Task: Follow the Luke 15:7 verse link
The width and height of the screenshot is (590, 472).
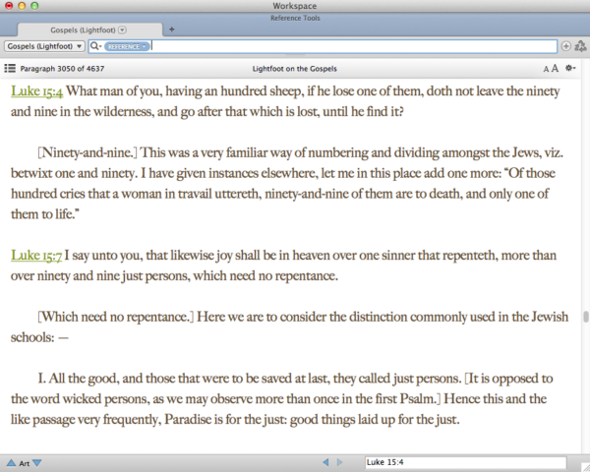Action: click(36, 256)
